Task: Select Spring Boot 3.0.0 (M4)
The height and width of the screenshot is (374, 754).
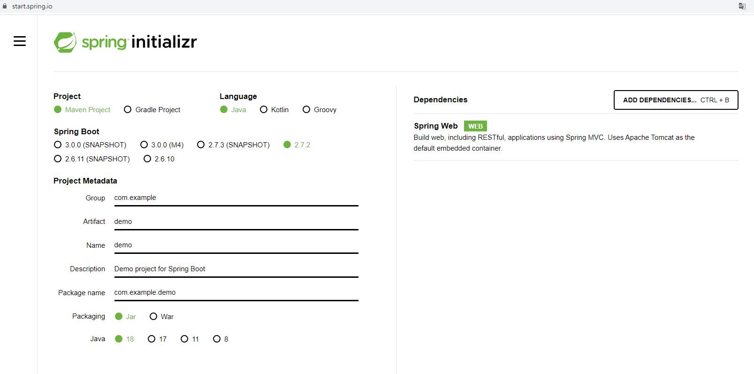Action: 162,145
